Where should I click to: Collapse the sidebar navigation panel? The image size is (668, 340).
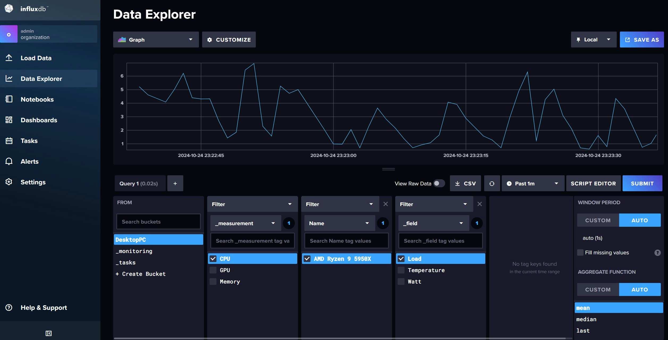49,333
